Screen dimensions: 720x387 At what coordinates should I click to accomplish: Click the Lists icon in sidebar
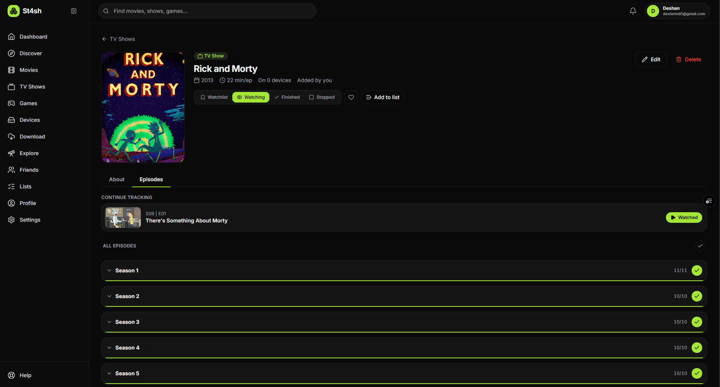coord(11,187)
